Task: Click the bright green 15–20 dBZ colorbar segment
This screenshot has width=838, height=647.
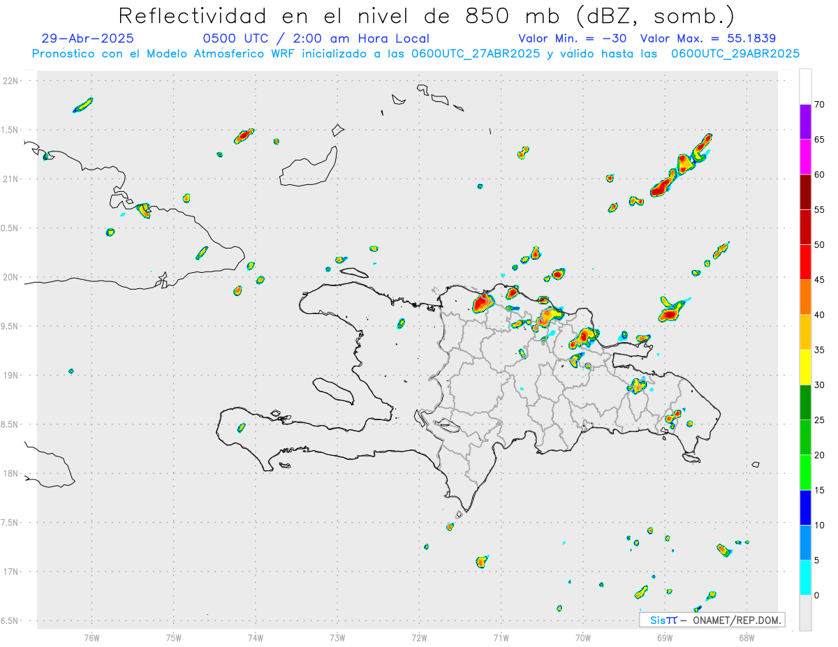Action: coord(805,473)
